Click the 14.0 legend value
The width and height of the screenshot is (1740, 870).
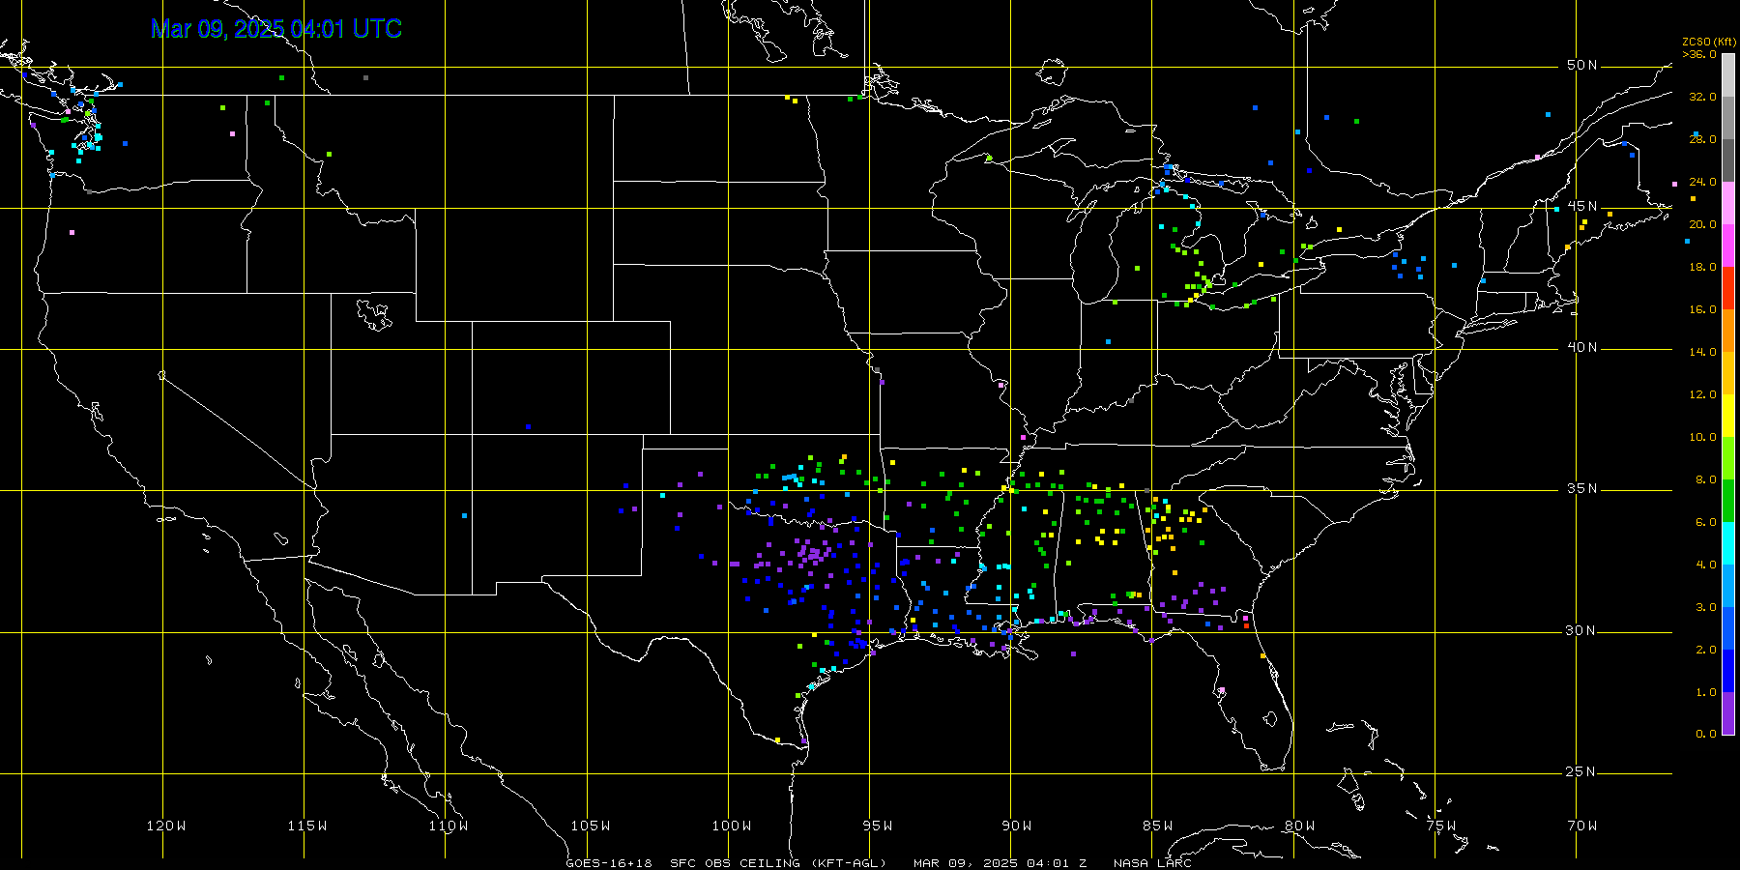point(1702,352)
